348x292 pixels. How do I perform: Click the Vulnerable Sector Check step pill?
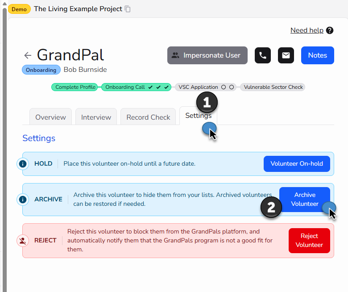click(x=273, y=87)
